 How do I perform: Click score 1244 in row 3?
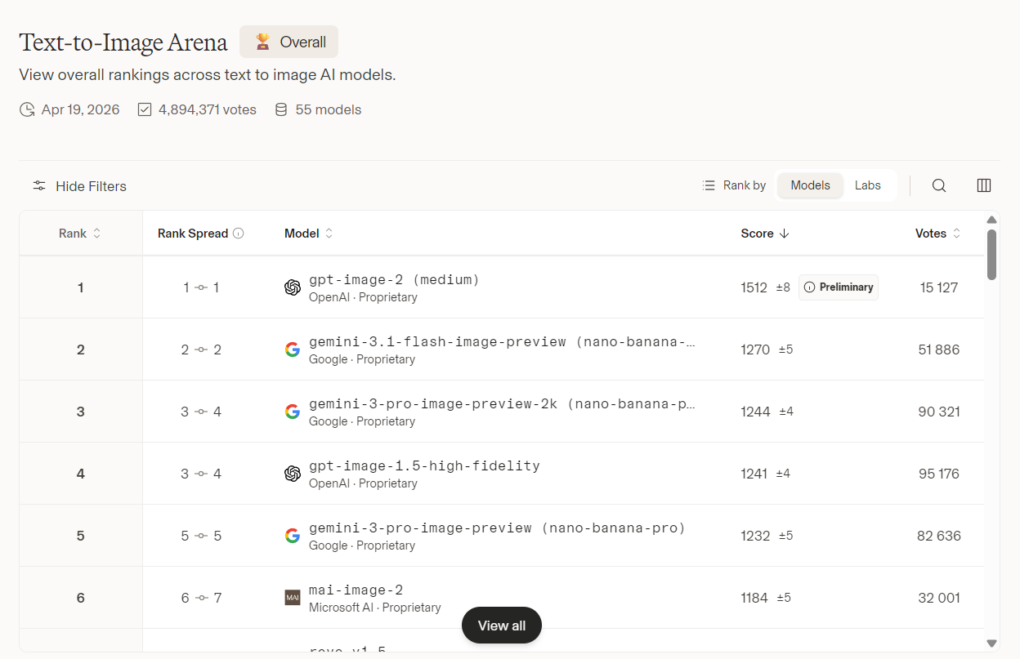point(756,412)
